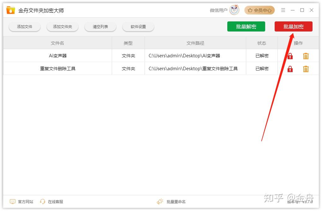Click 文件夹 type cell in 重复文件删除工具 row

(x=128, y=69)
